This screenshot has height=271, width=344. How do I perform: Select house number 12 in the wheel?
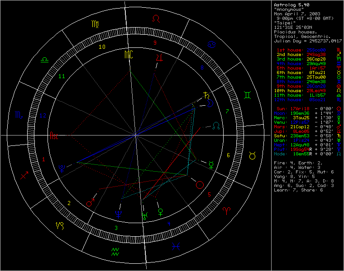click(x=43, y=116)
